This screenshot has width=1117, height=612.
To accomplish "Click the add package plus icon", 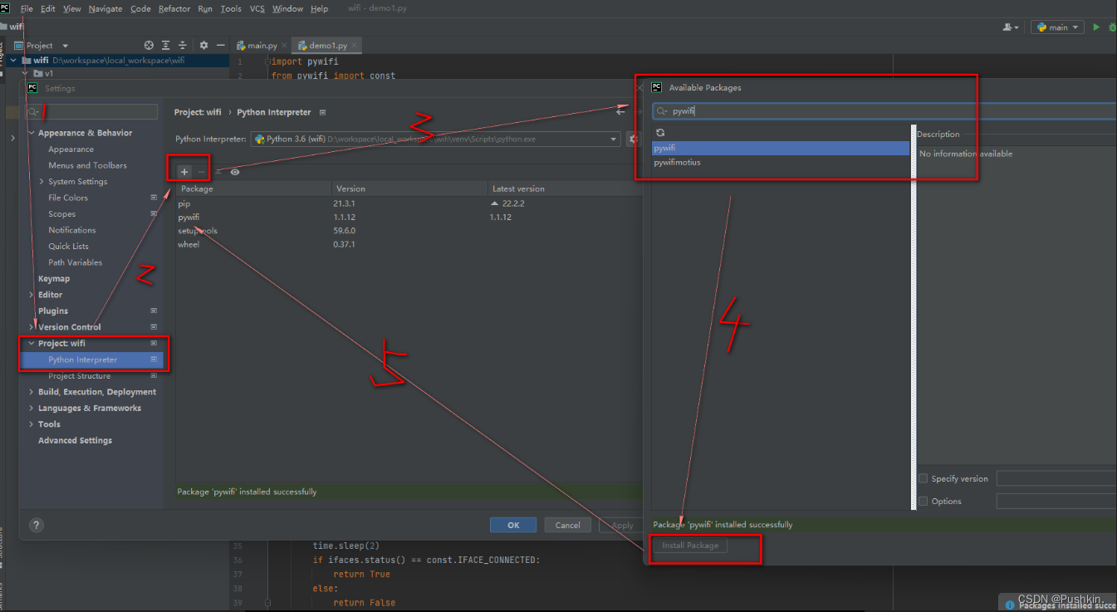I will (x=184, y=172).
